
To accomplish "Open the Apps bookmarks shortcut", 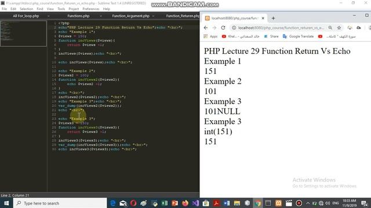I will coord(210,36).
